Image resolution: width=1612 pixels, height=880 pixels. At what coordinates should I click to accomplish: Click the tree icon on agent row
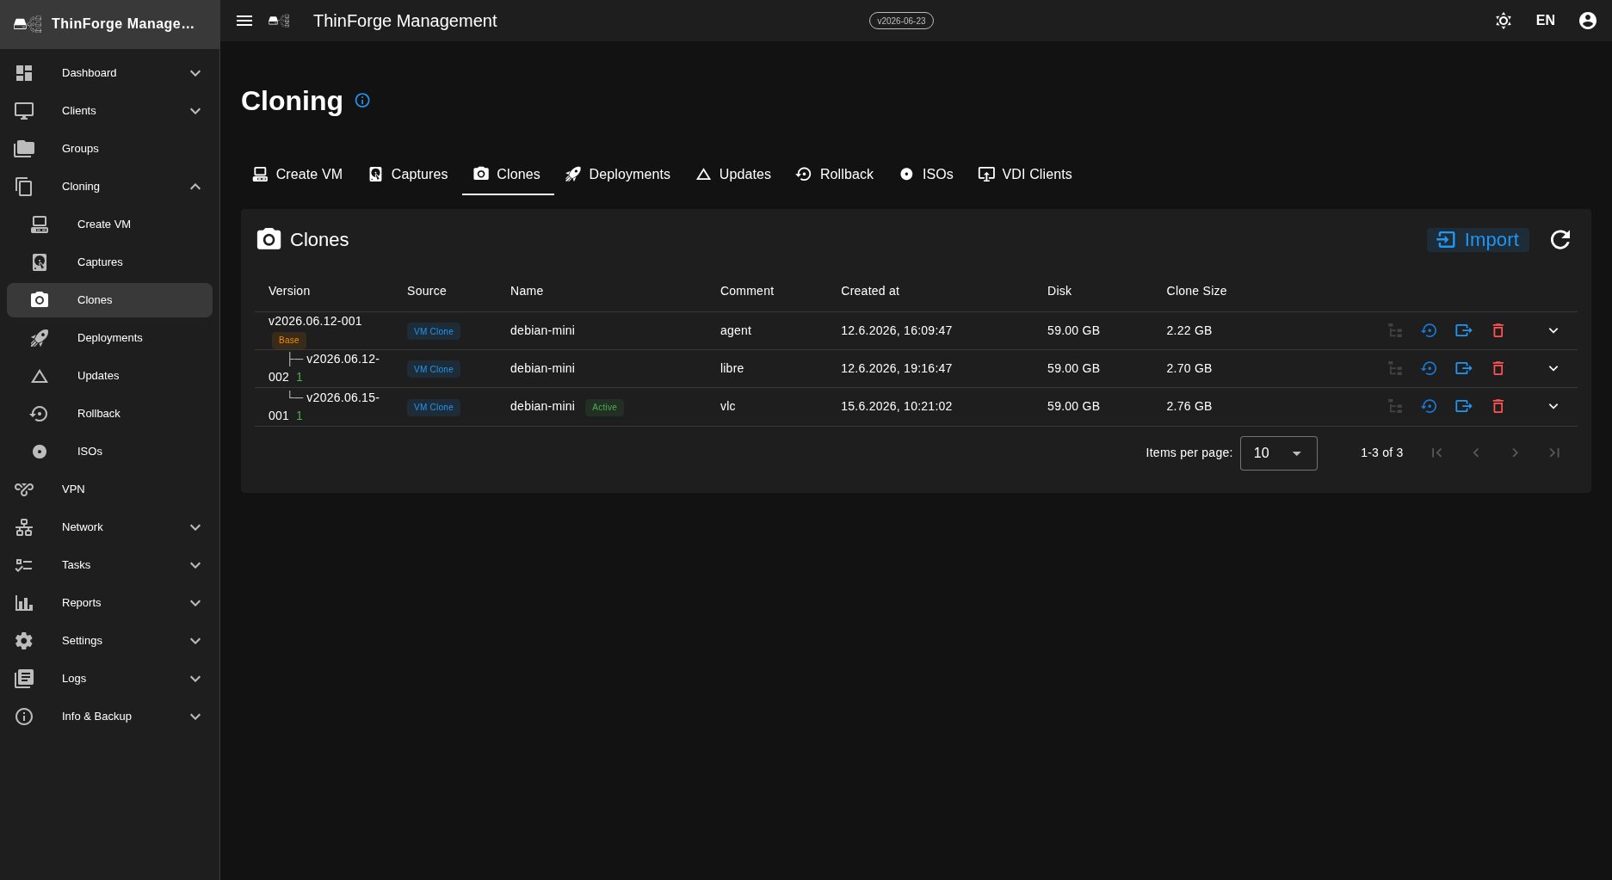[1395, 330]
